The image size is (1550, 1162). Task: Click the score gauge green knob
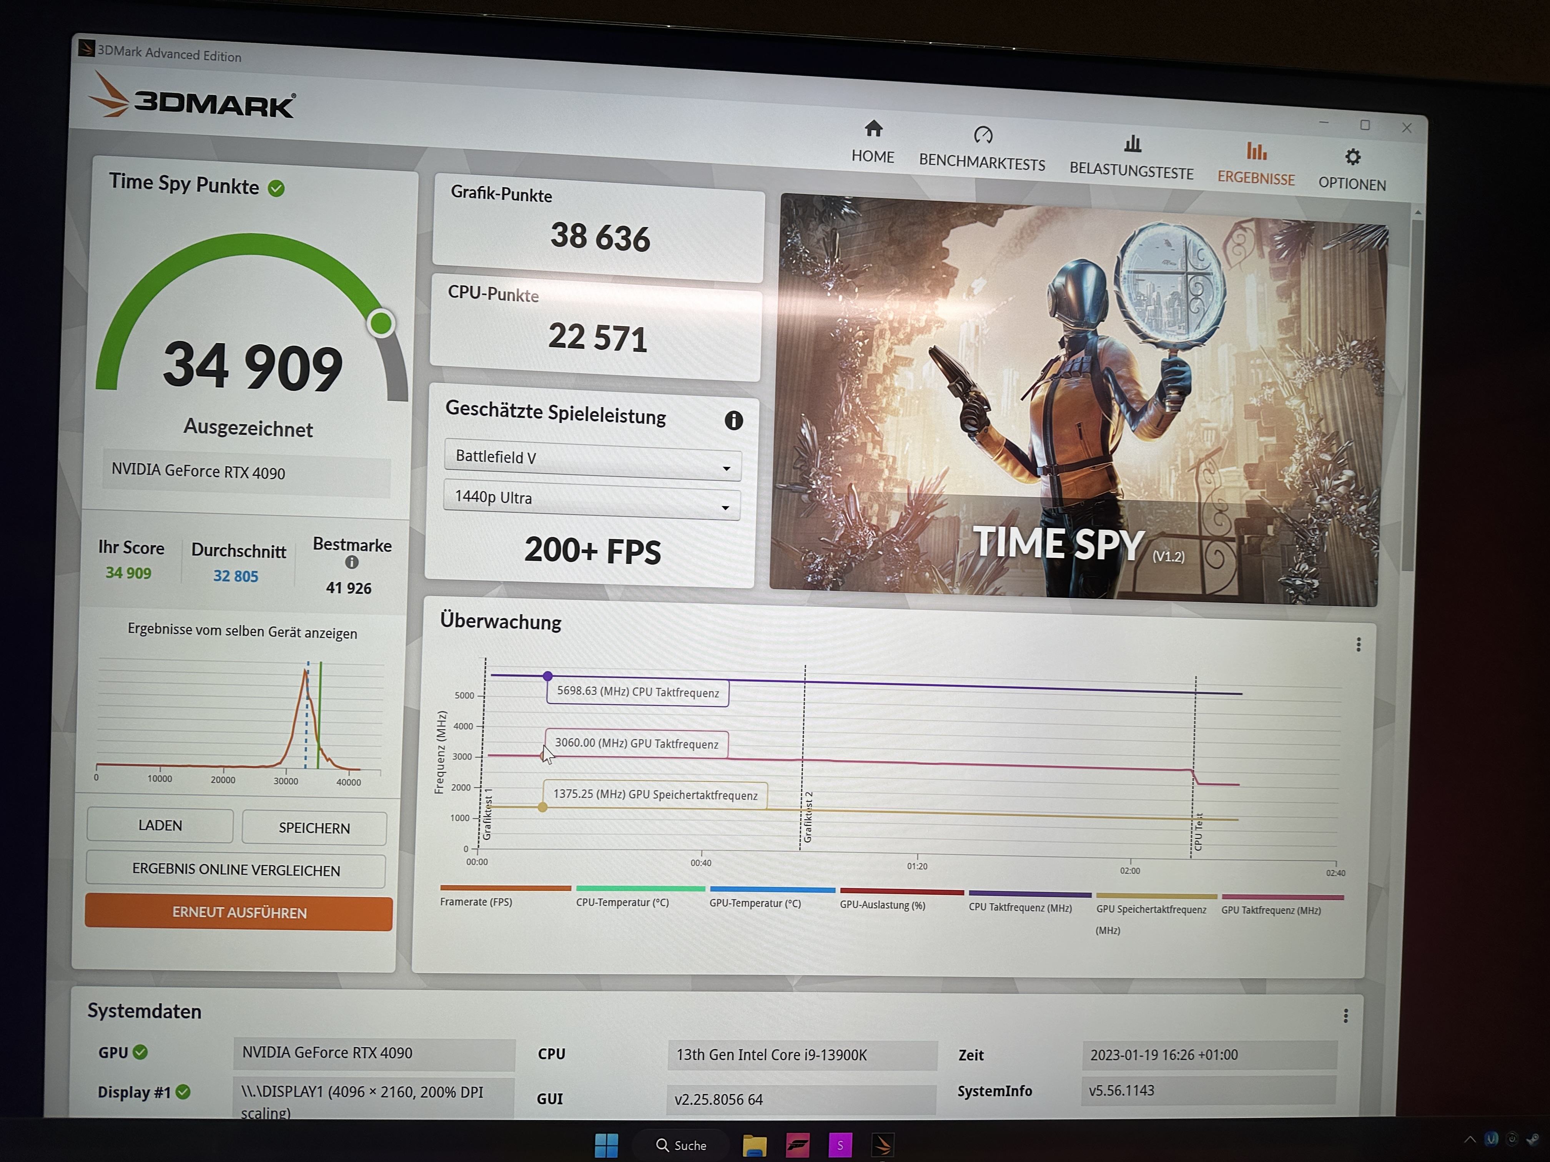(x=381, y=323)
